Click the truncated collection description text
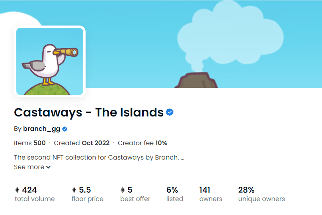 [99, 158]
